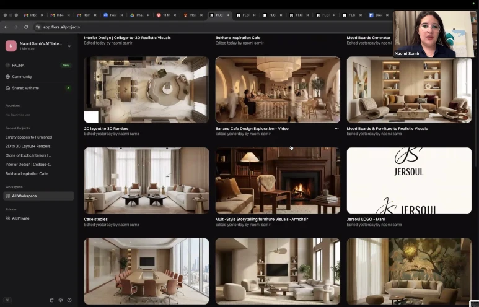Click the workspace avatar 'N' icon
This screenshot has width=479, height=307.
(x=11, y=46)
